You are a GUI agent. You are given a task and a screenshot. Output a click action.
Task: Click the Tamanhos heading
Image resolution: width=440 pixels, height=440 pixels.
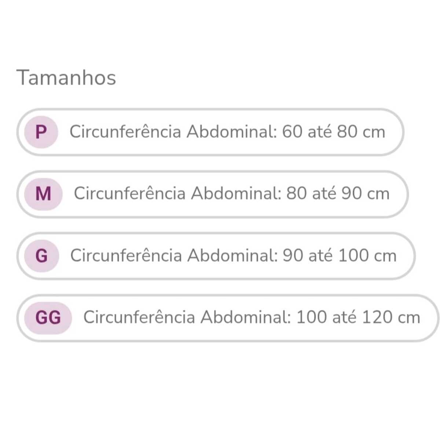click(x=66, y=78)
